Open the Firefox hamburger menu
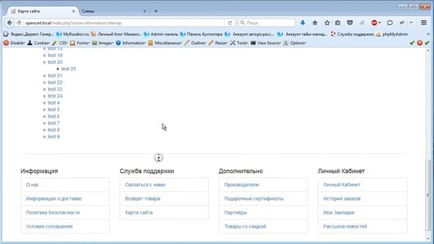 pyautogui.click(x=424, y=22)
